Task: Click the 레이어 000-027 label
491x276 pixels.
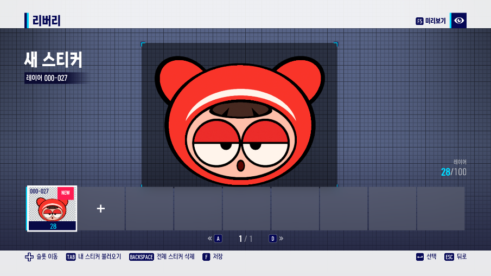Action: (x=47, y=78)
